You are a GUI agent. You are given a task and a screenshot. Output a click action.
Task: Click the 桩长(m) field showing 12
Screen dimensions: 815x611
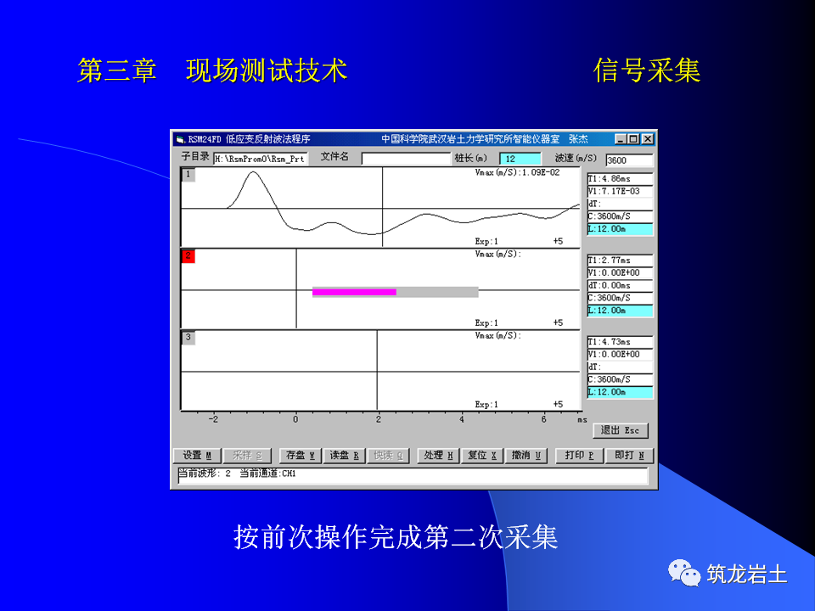tap(520, 159)
